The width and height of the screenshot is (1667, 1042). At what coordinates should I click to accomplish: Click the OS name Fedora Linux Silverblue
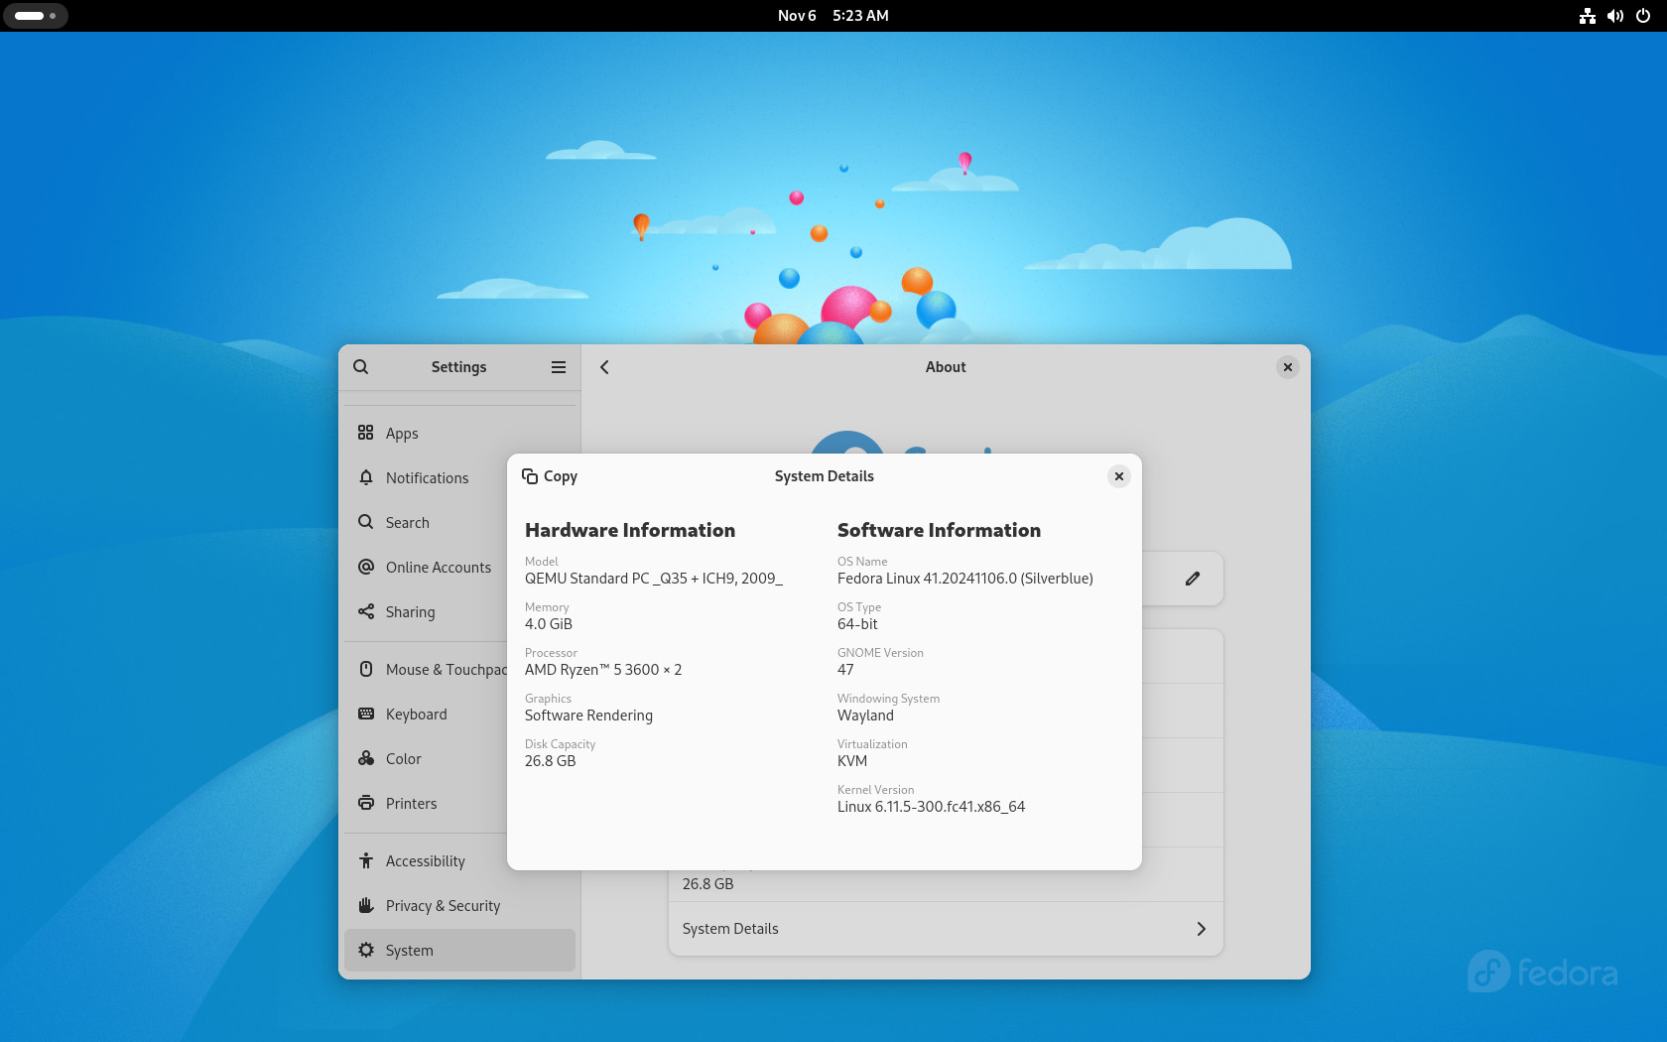click(965, 579)
